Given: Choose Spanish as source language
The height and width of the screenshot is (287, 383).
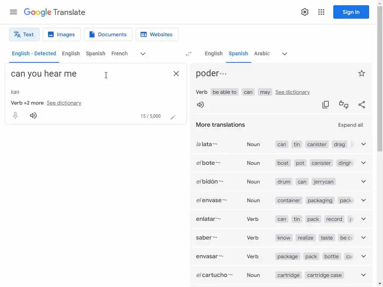Looking at the screenshot, I should click(x=95, y=53).
